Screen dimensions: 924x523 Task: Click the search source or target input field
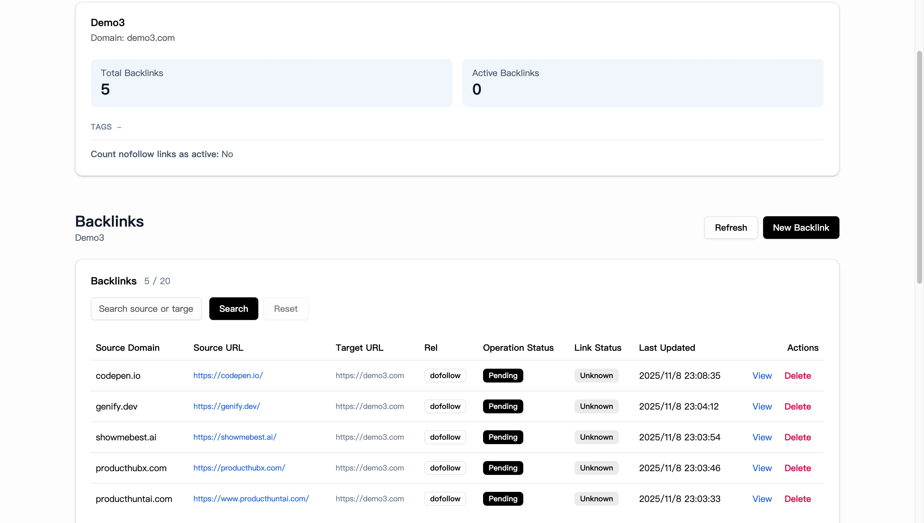click(146, 308)
